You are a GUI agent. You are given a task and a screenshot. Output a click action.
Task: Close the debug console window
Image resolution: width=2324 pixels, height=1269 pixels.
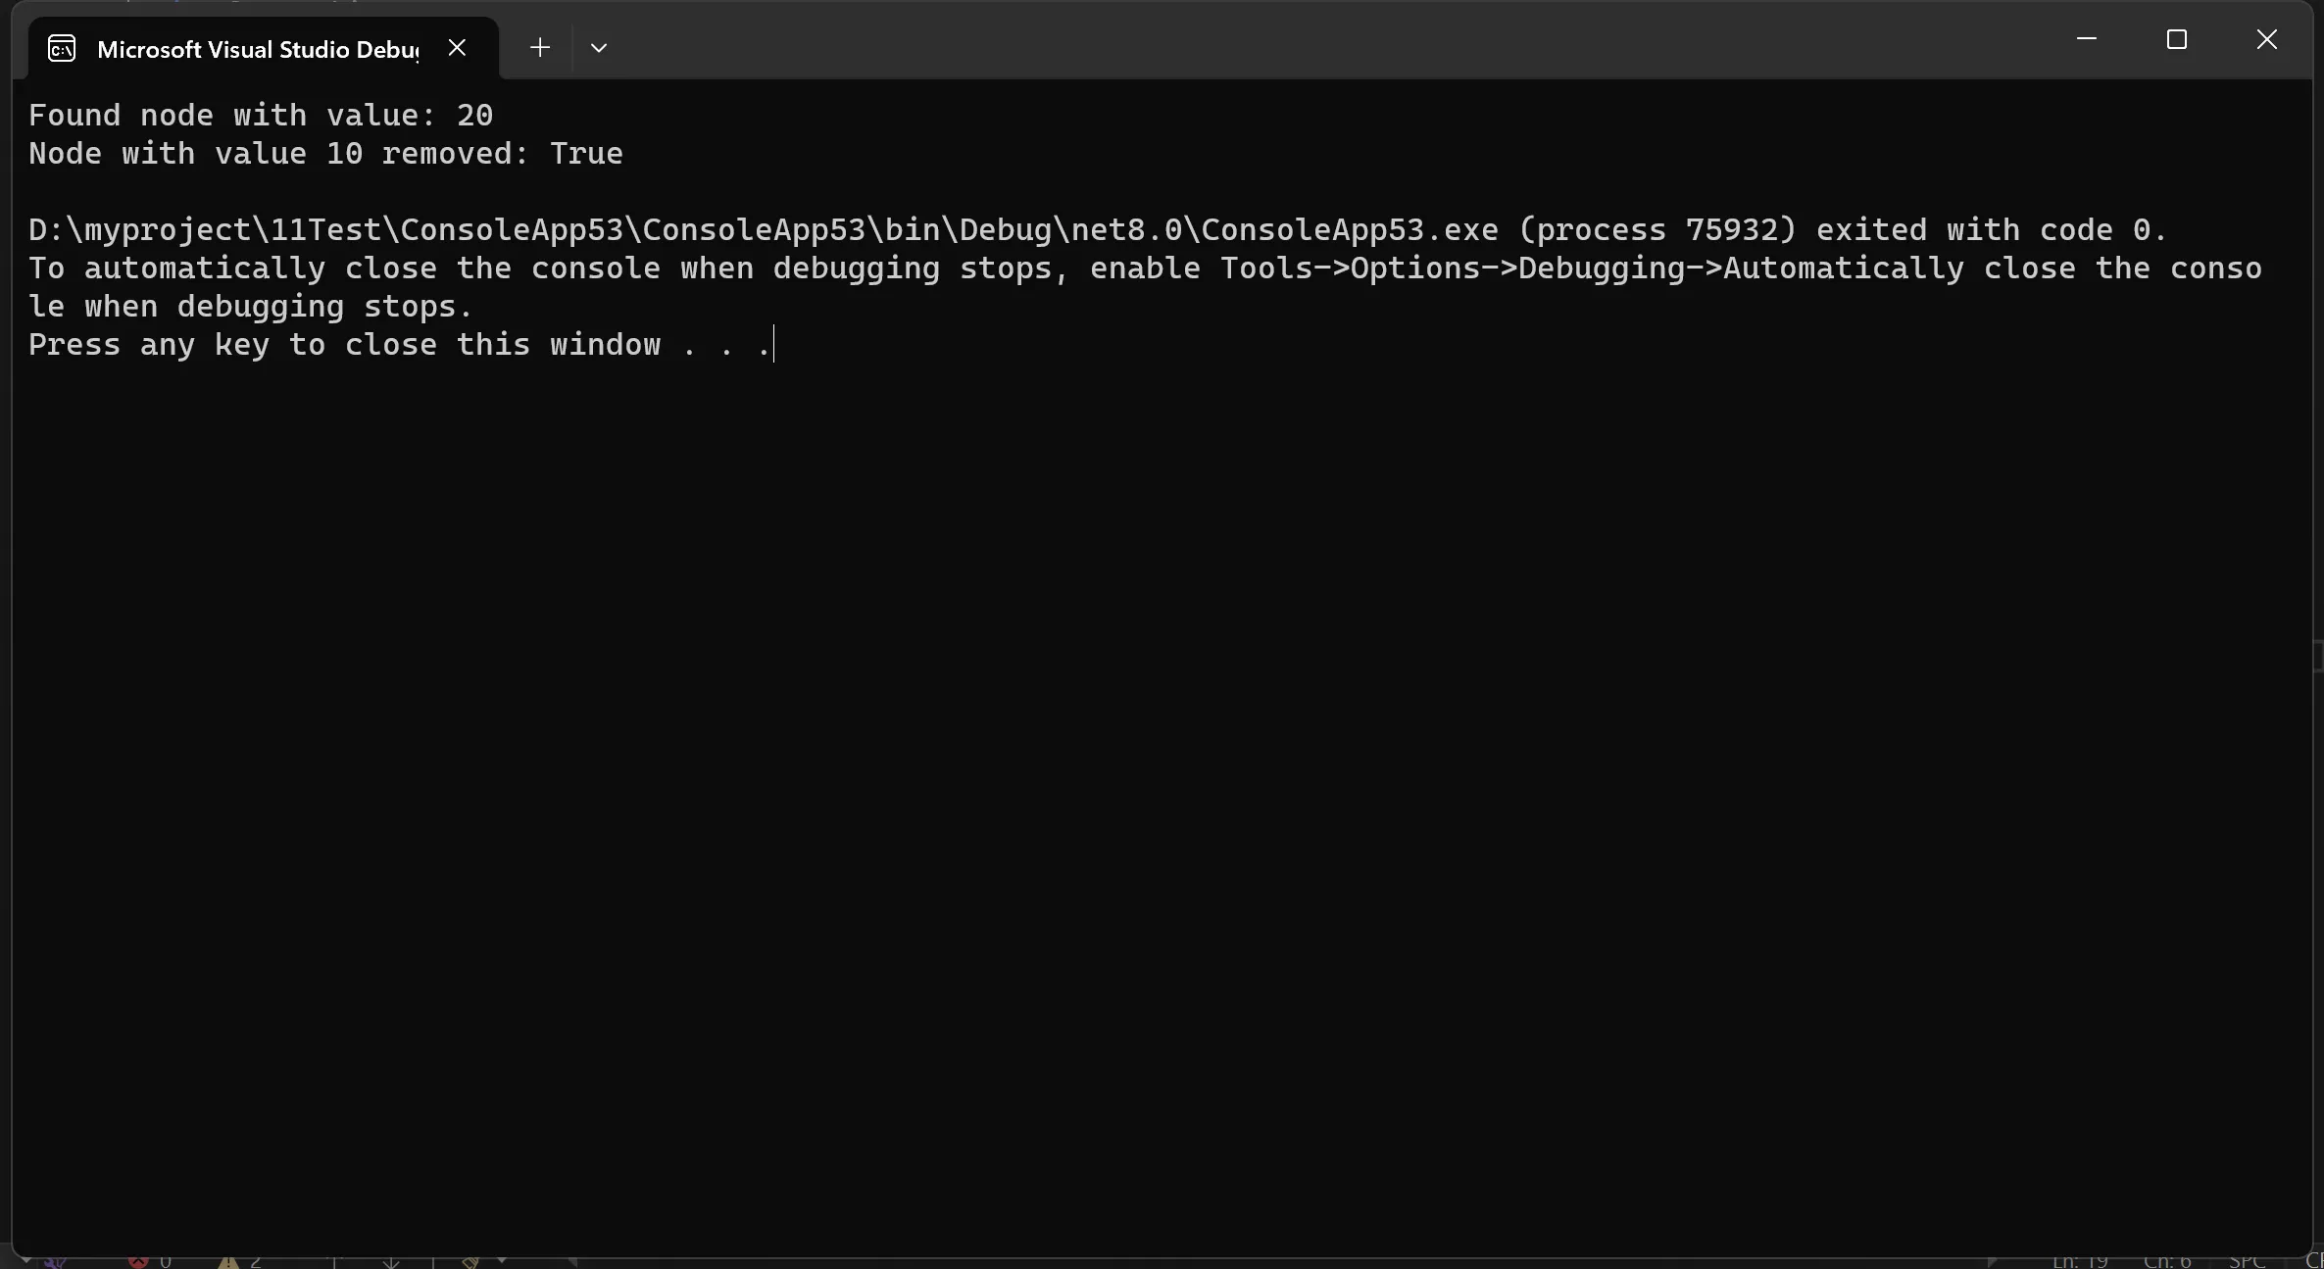[x=2267, y=39]
